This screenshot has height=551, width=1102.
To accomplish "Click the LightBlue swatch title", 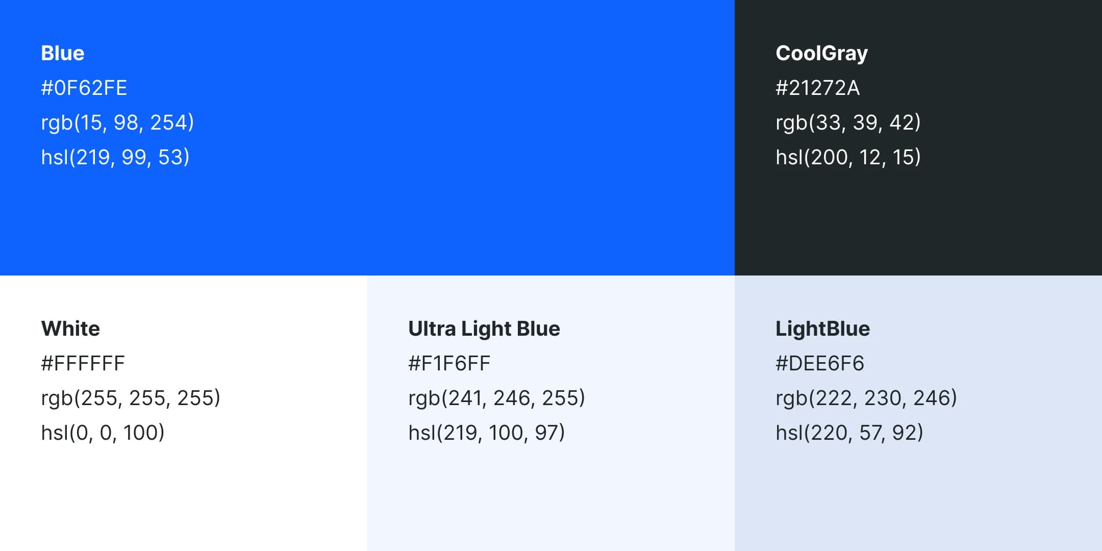I will pyautogui.click(x=822, y=329).
